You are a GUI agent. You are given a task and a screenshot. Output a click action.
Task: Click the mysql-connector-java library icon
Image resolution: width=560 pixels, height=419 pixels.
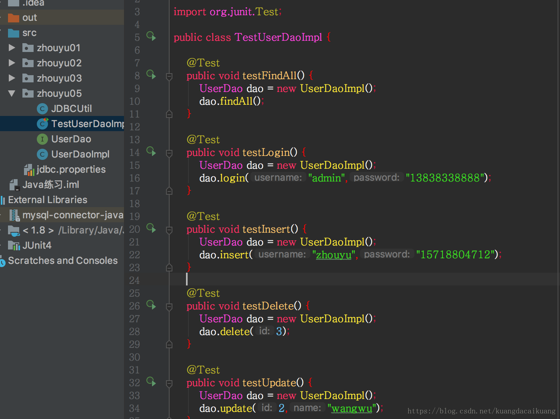point(14,215)
